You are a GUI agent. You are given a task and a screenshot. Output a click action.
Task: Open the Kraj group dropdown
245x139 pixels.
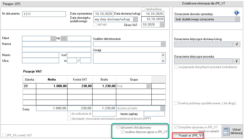[x=149, y=86]
